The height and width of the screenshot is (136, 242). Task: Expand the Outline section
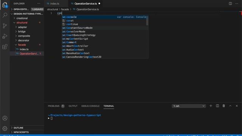coord(27,128)
